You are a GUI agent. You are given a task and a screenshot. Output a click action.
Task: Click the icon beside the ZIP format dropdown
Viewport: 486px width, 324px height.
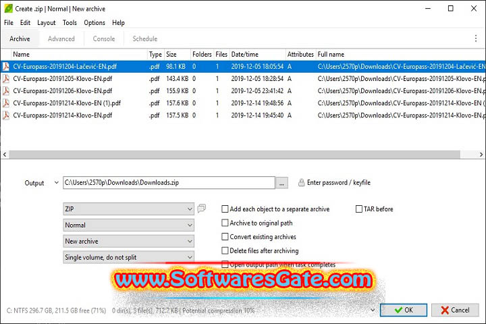(x=201, y=209)
